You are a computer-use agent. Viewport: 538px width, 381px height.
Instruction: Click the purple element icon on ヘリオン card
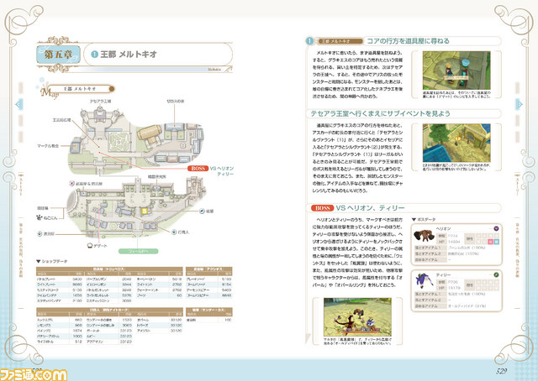click(x=496, y=228)
